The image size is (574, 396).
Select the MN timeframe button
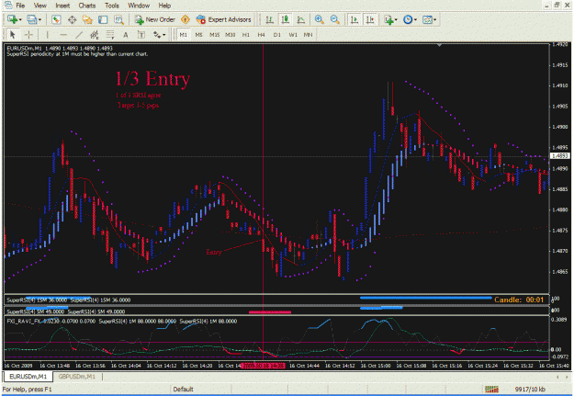[308, 35]
